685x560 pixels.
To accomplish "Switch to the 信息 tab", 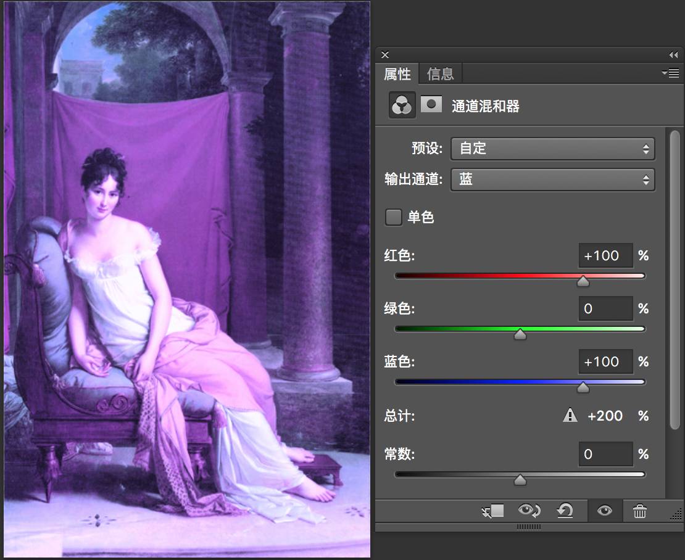I will coord(441,74).
